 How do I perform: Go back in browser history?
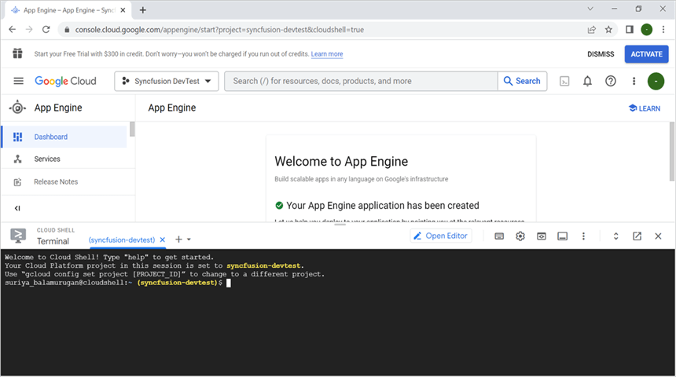coord(12,29)
